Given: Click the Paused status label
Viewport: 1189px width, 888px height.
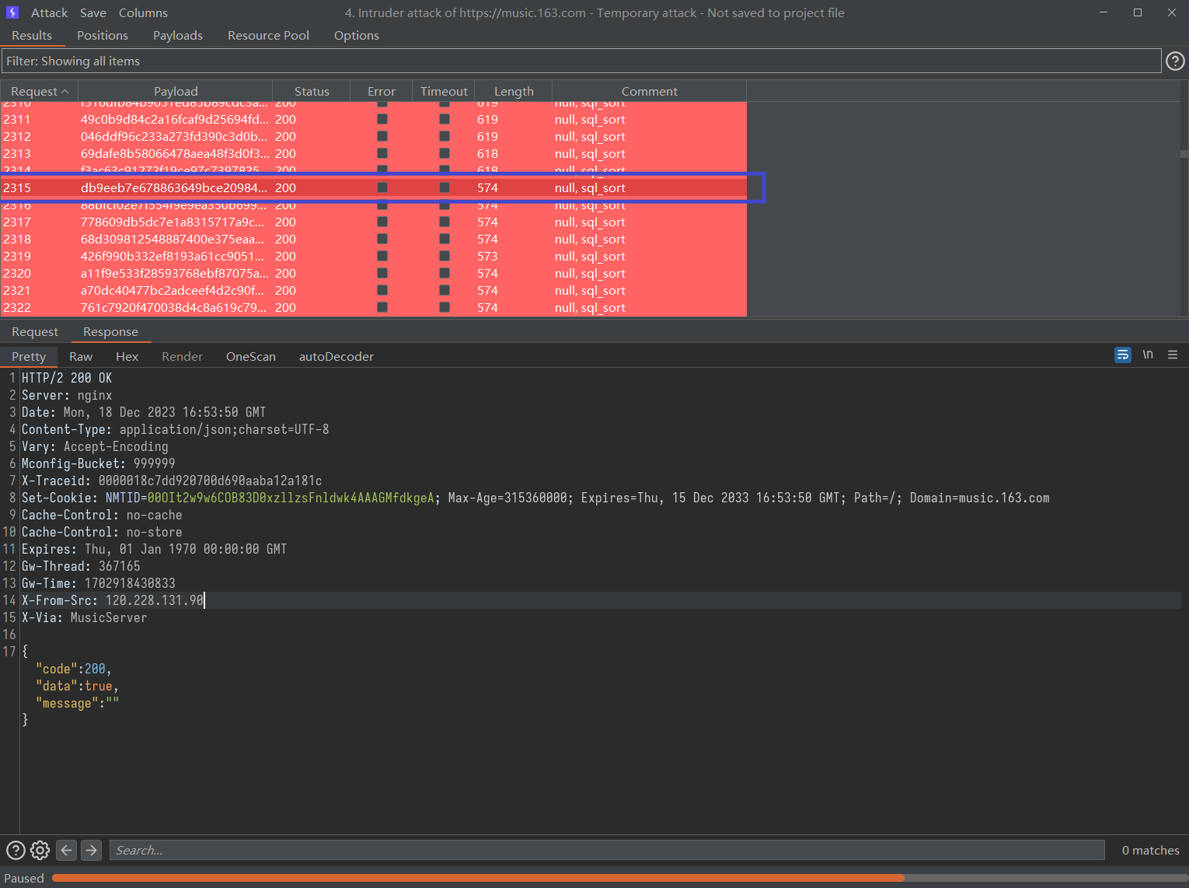Looking at the screenshot, I should point(24,878).
